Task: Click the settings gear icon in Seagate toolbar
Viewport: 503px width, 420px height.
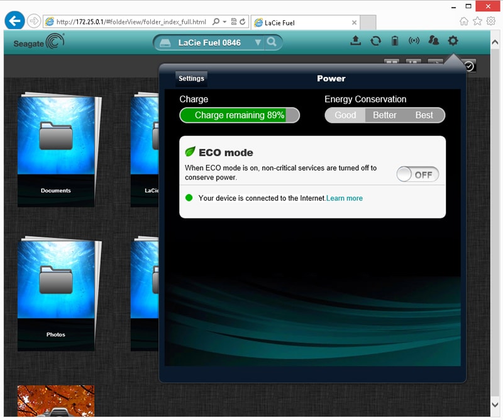Action: coord(453,40)
